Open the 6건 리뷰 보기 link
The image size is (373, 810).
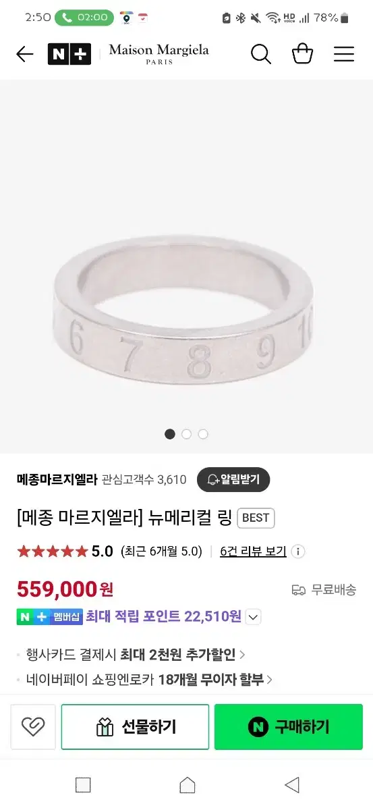click(x=253, y=551)
